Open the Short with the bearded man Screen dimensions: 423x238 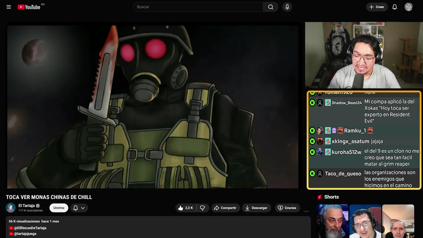(x=332, y=221)
